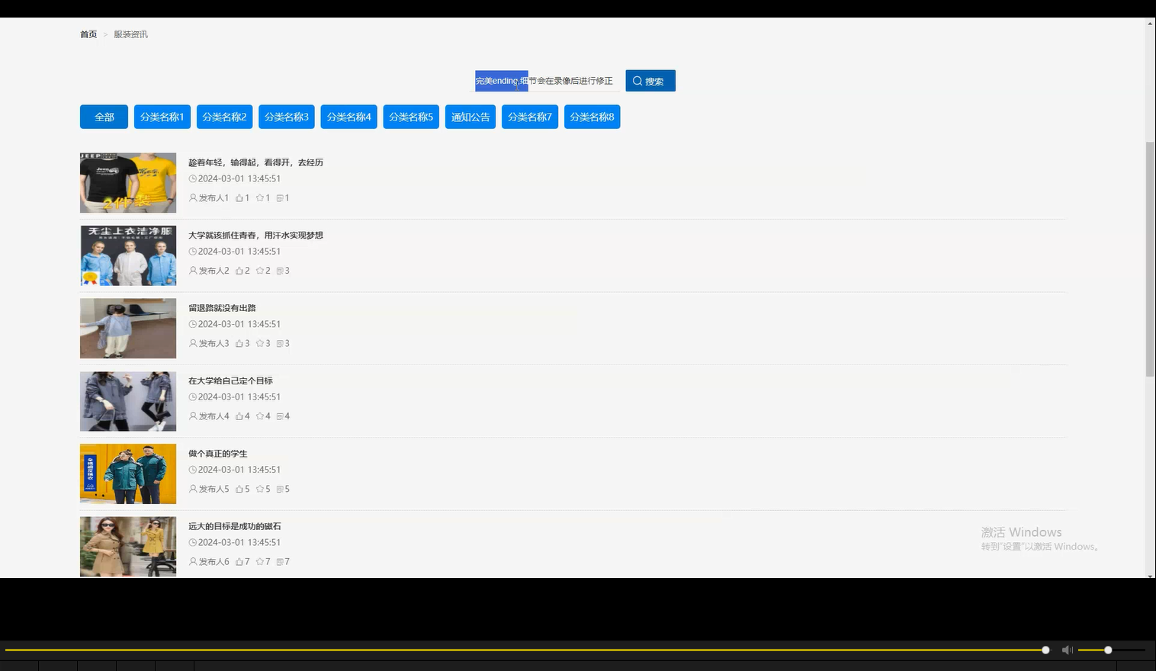Click the like icon for 发布人3 row

point(239,343)
